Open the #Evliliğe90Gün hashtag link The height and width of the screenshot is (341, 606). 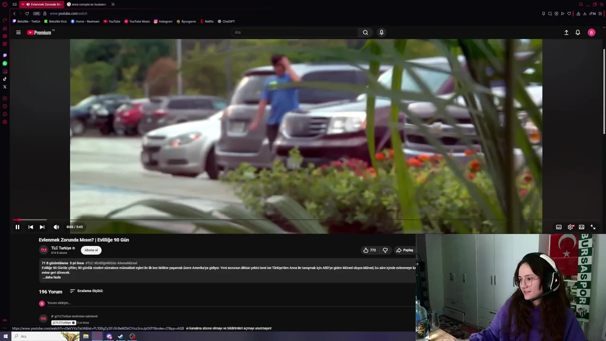click(x=105, y=263)
